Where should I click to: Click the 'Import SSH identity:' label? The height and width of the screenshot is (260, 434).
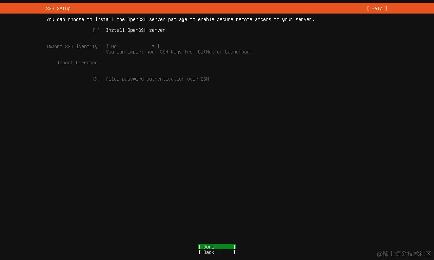point(73,46)
